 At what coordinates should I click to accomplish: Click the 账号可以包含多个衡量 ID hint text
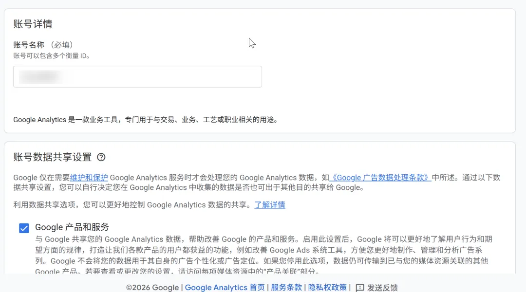[52, 56]
